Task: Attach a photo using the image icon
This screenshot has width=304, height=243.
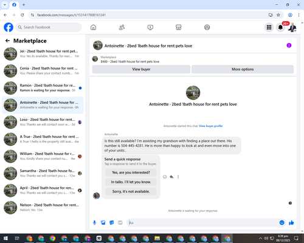Action: point(103,223)
